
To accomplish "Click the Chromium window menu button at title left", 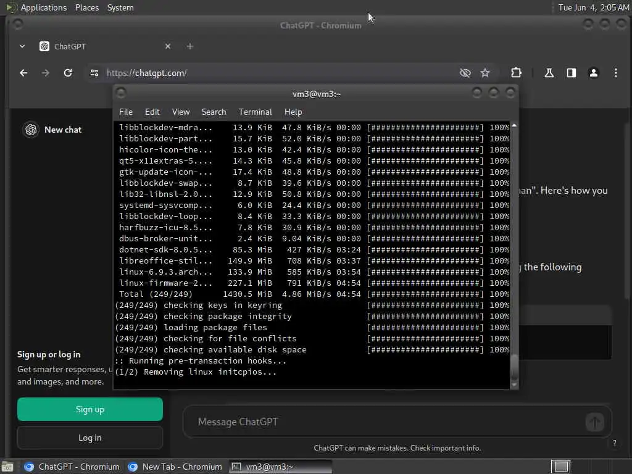I will 18,24.
